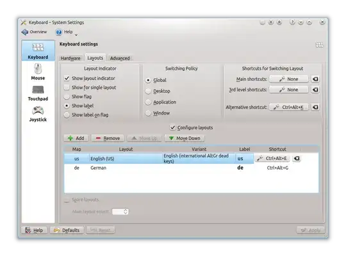Select the German layout row
The width and height of the screenshot is (346, 256).
pyautogui.click(x=191, y=168)
